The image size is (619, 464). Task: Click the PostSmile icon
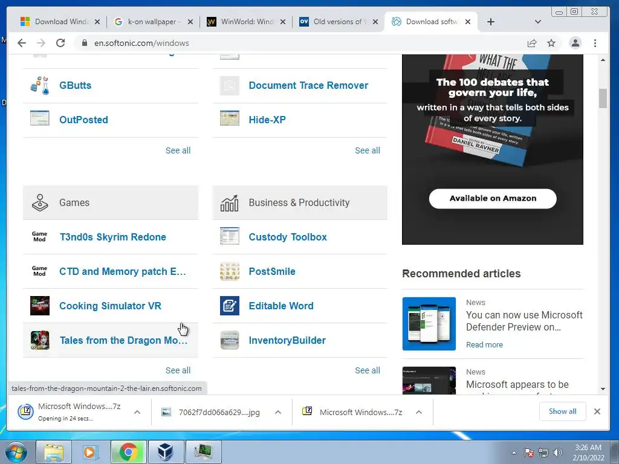pos(229,271)
